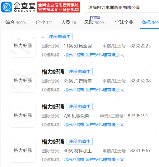159x167 pixels.
Task: Click the 7类 机械设备 classification text
Action: coord(76,116)
